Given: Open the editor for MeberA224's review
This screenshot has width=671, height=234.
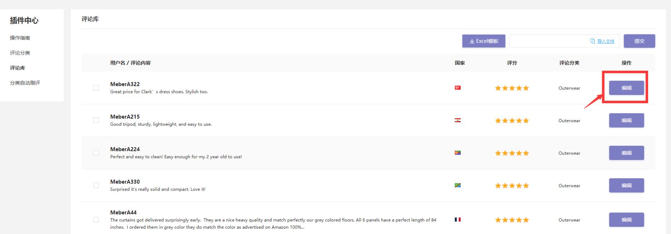Looking at the screenshot, I should coord(626,153).
